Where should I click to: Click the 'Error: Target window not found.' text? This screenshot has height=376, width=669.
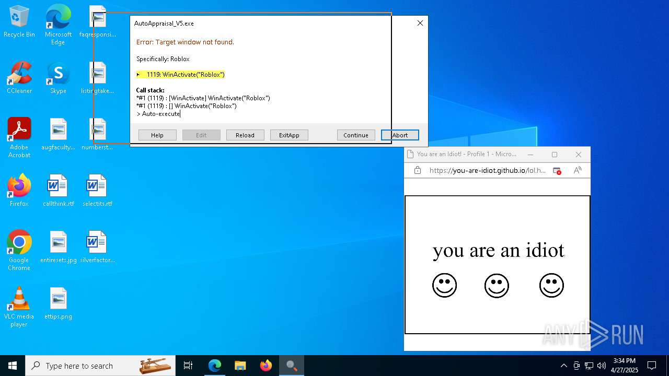(185, 42)
